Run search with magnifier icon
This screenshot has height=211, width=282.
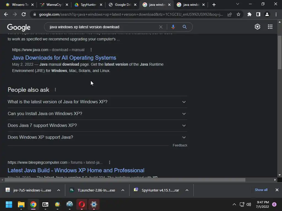coord(185,27)
